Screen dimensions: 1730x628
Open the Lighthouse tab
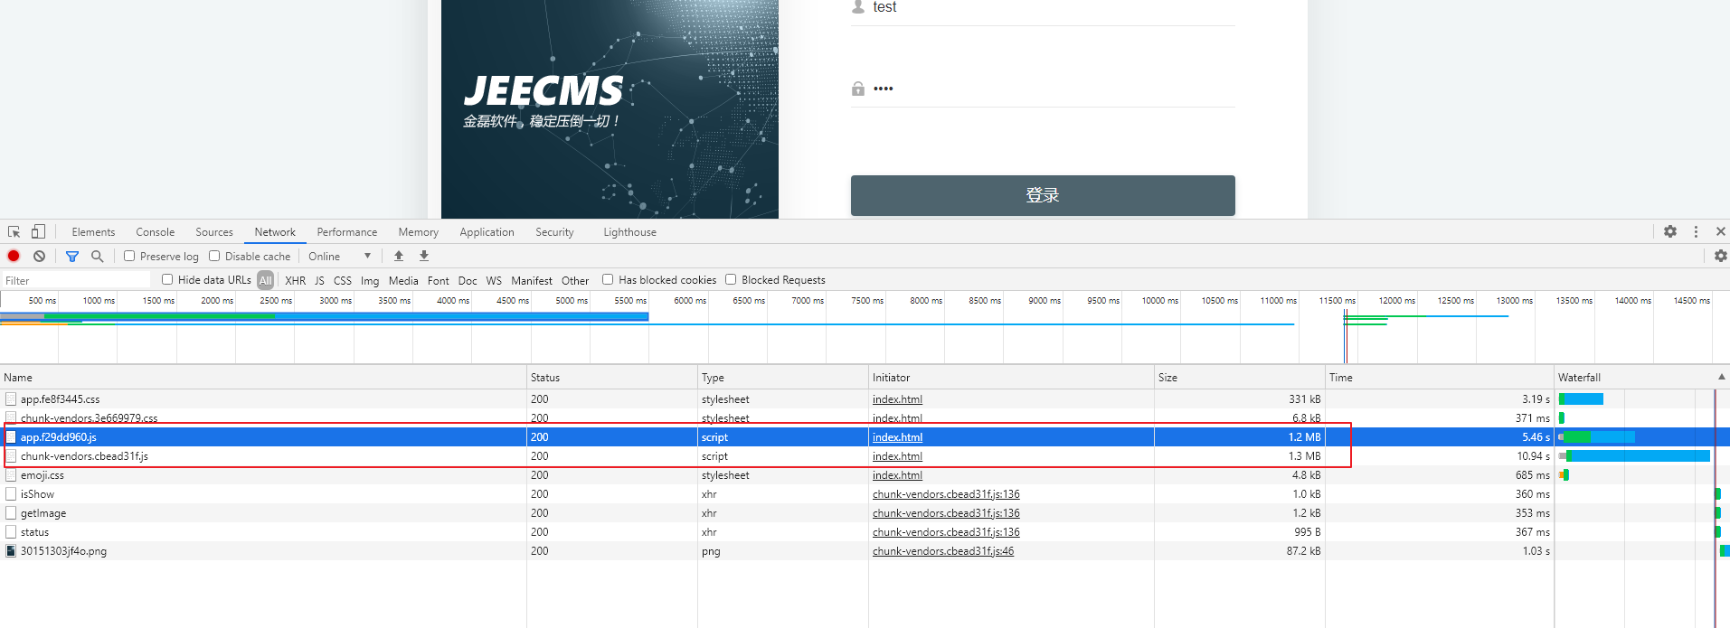630,232
